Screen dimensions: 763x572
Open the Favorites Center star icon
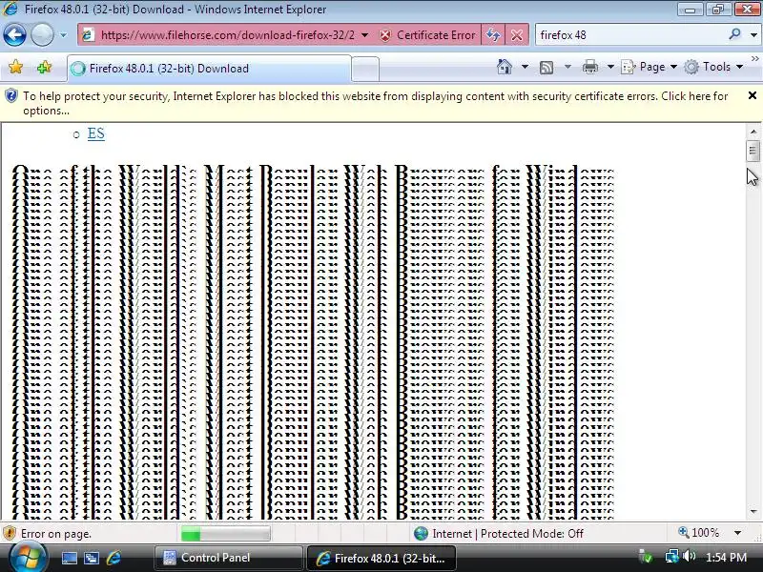coord(15,67)
